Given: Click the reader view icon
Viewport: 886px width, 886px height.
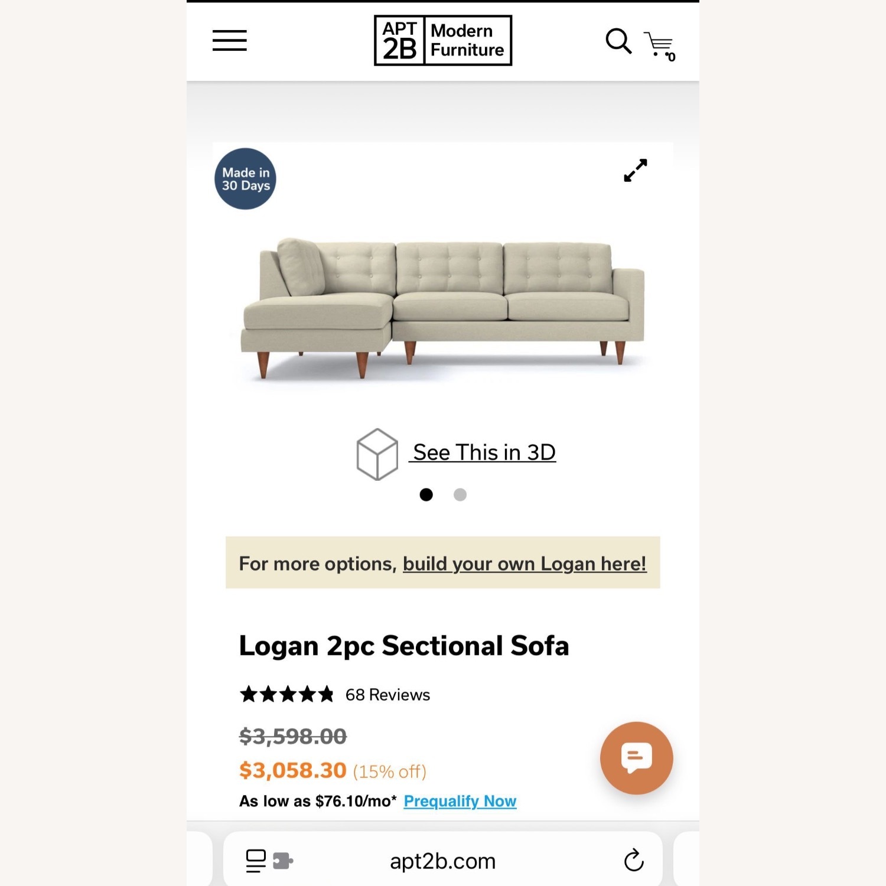Looking at the screenshot, I should (254, 861).
